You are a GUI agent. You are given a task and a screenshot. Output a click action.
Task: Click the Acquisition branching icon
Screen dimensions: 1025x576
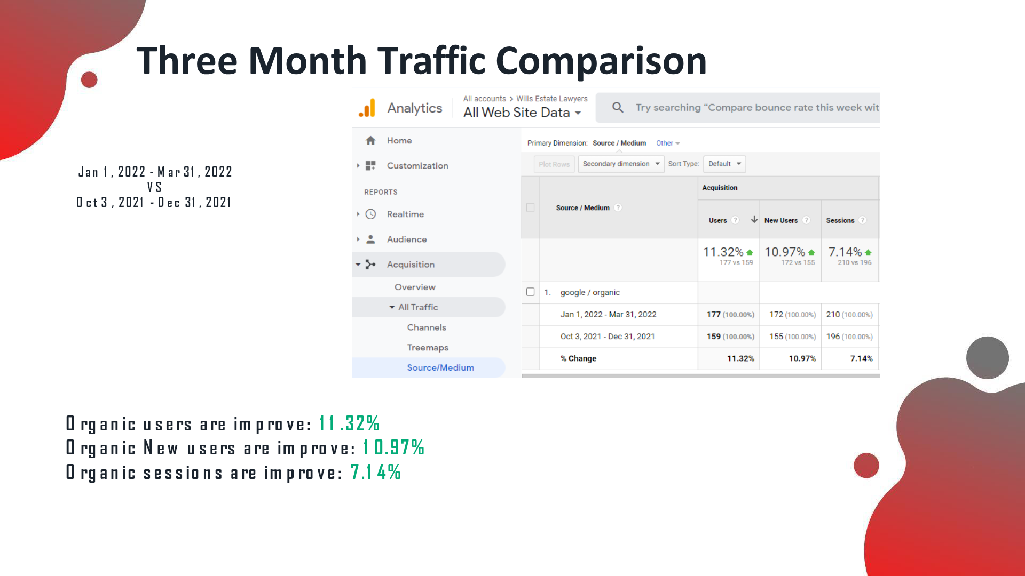tap(370, 264)
